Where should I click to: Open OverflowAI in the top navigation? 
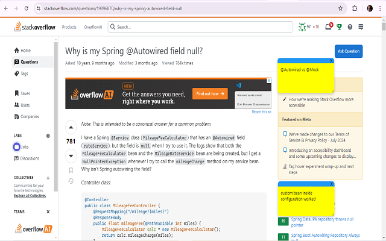[93, 27]
